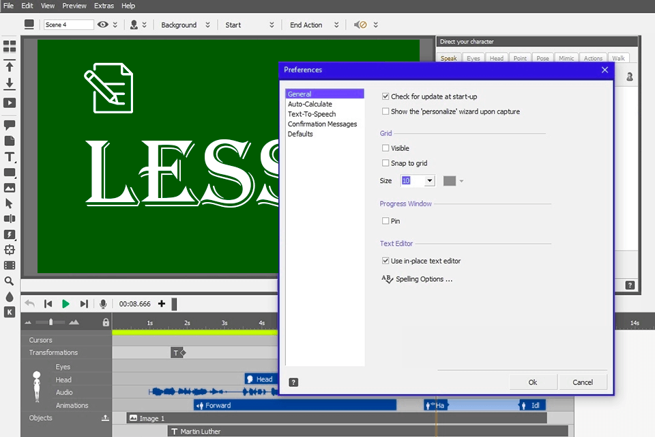Screen dimensions: 655x437
Task: Click the lightning effect icon in the toolbar
Action: 10,234
